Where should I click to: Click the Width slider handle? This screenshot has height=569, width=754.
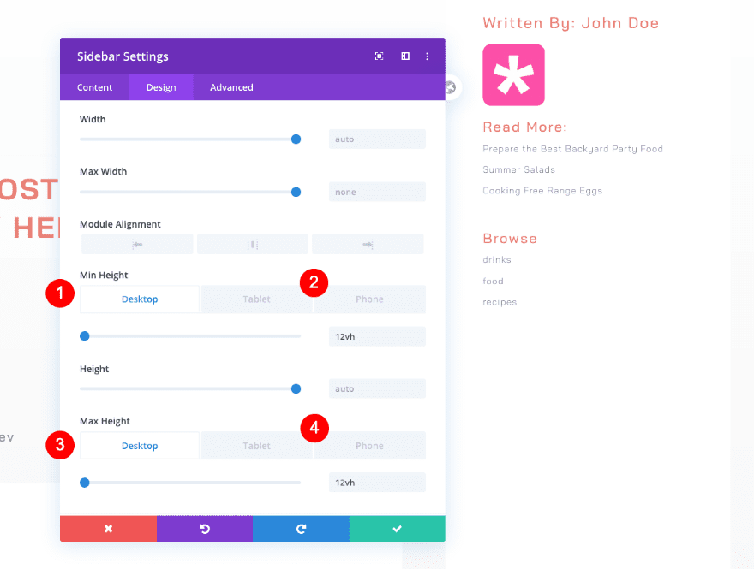296,139
